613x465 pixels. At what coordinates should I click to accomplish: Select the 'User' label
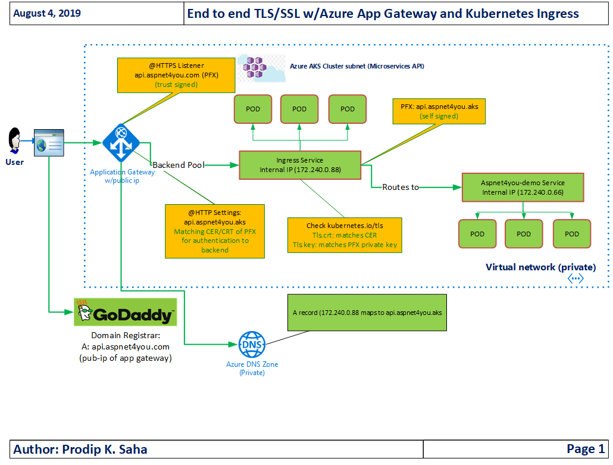click(x=14, y=163)
